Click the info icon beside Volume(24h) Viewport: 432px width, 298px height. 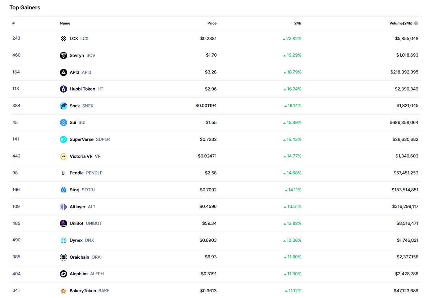coord(416,23)
